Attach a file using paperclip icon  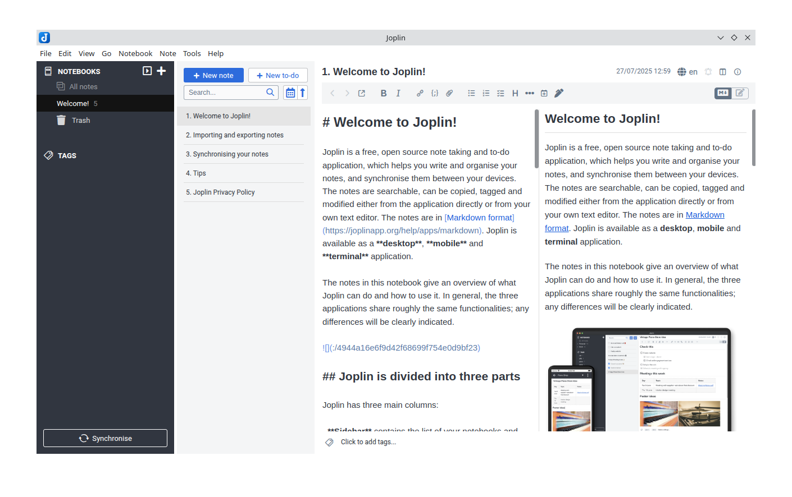click(449, 93)
